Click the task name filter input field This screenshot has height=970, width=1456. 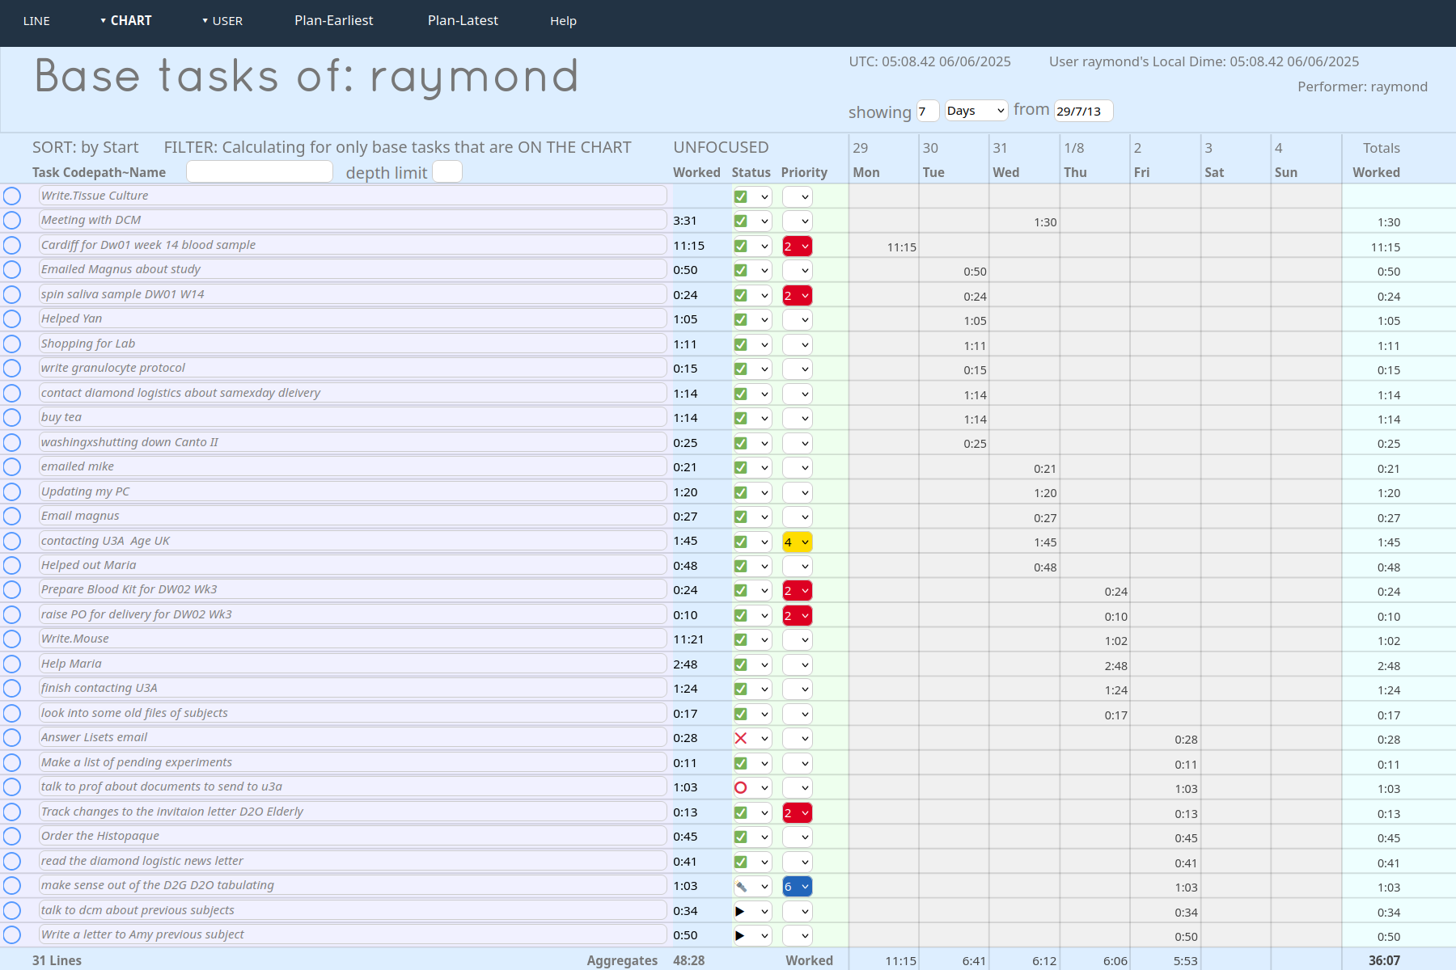click(260, 171)
